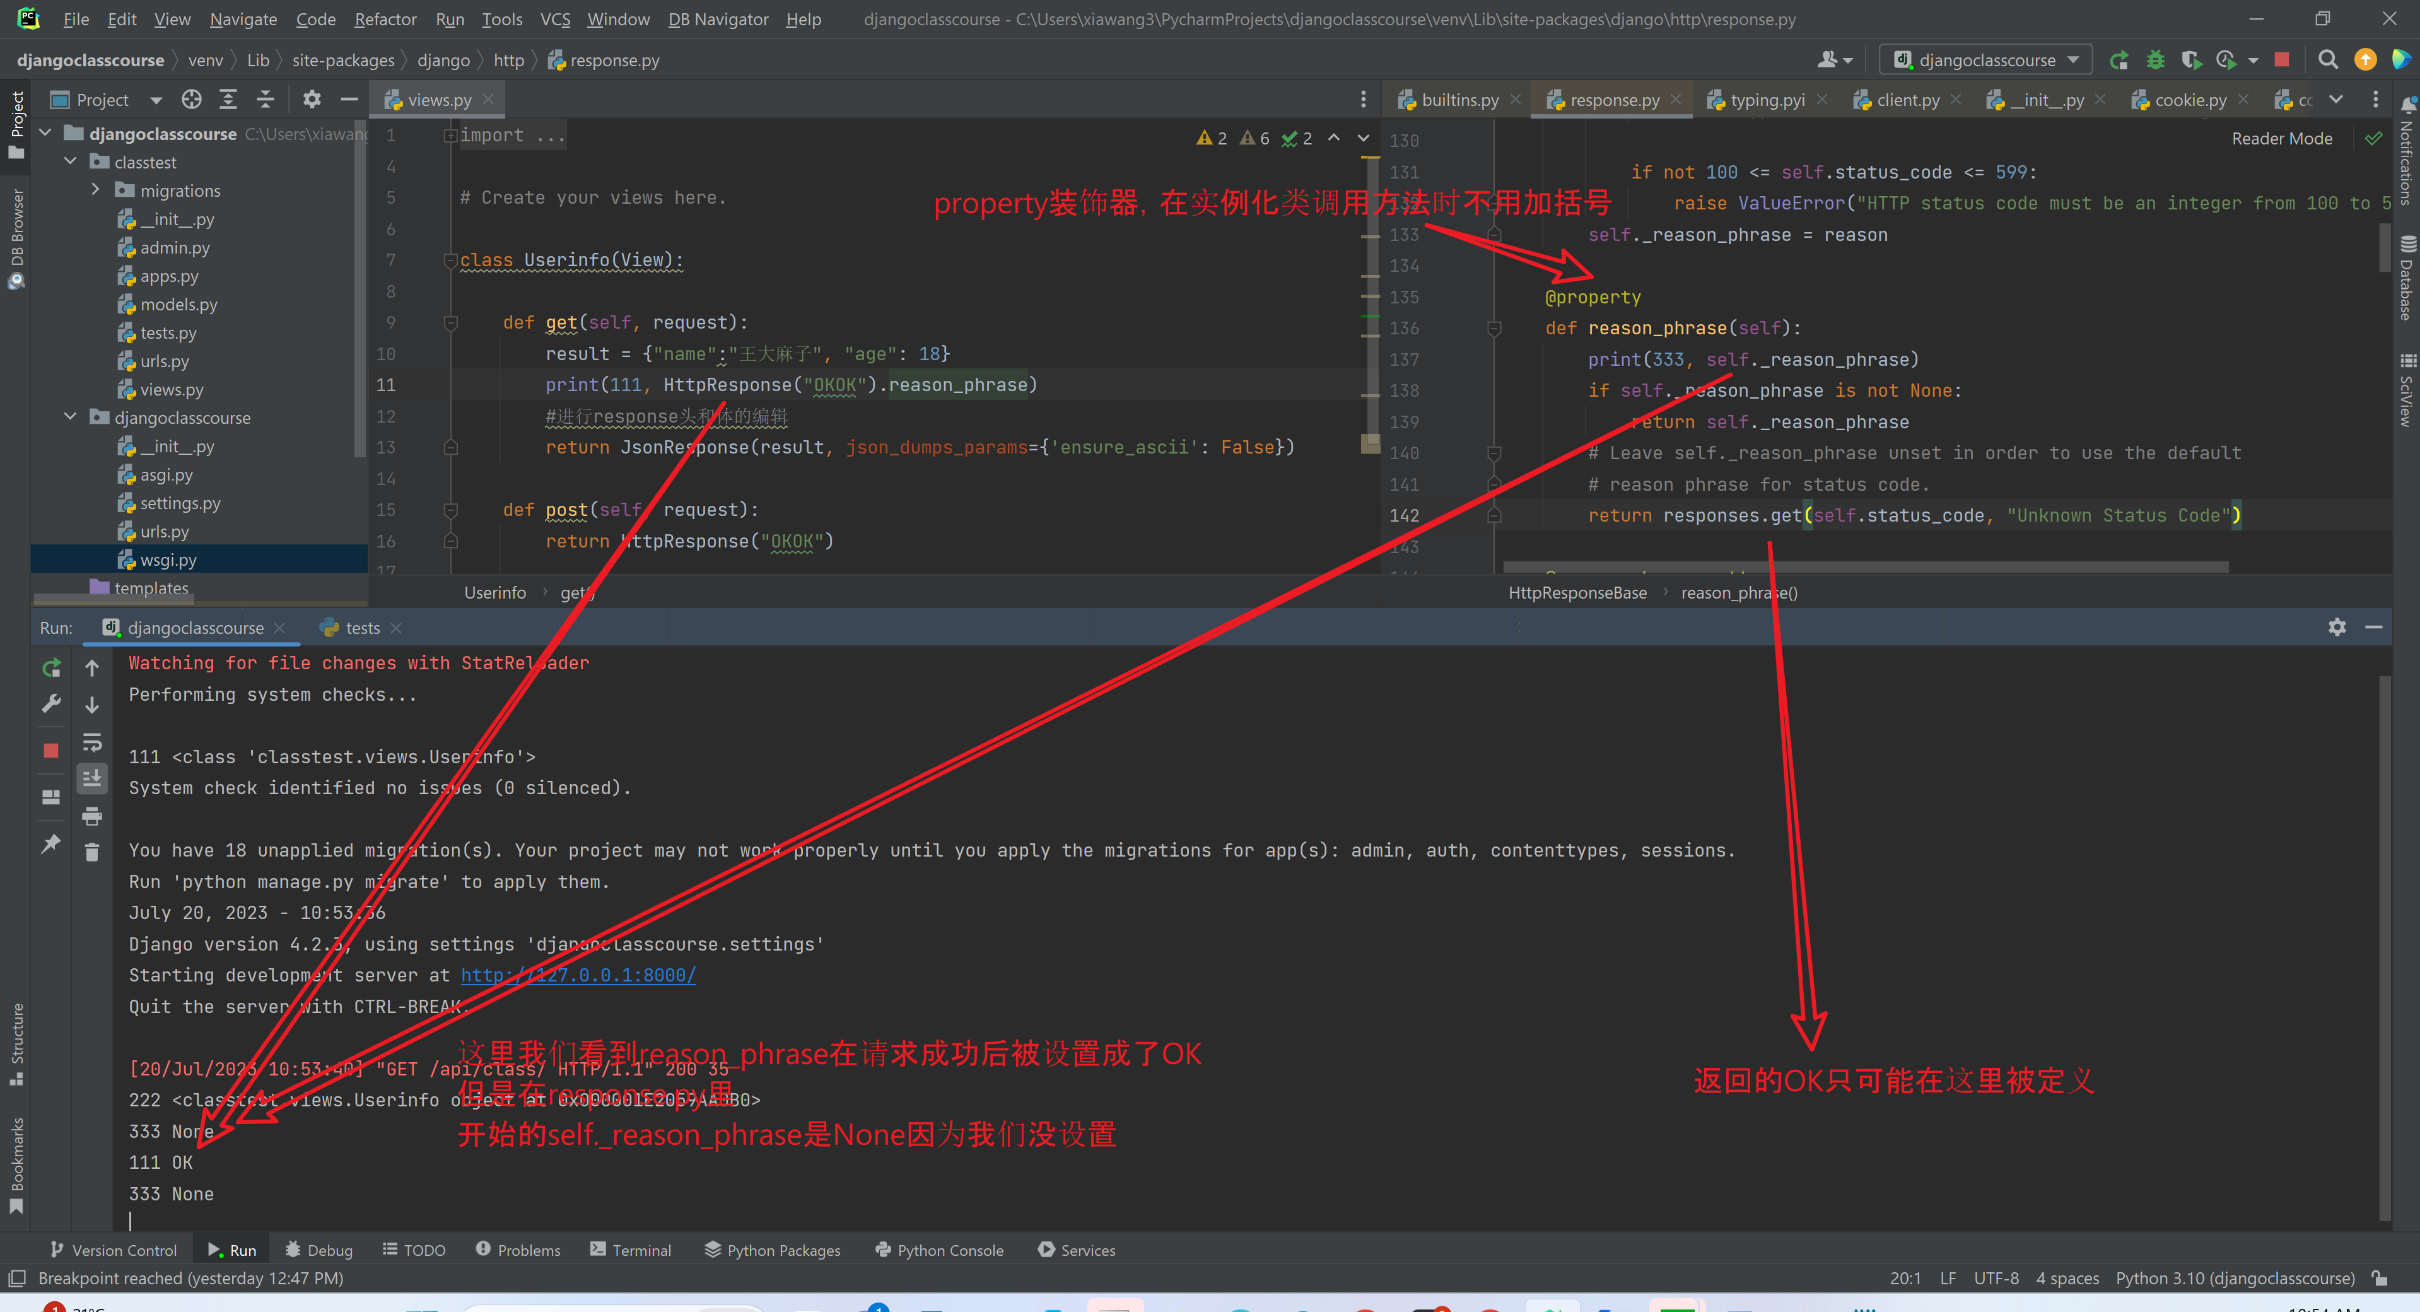Toggle scroll to end in Run console

92,778
